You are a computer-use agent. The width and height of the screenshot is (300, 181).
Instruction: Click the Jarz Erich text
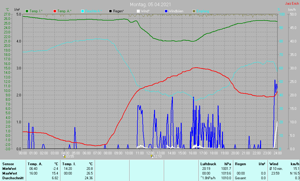click(x=292, y=4)
